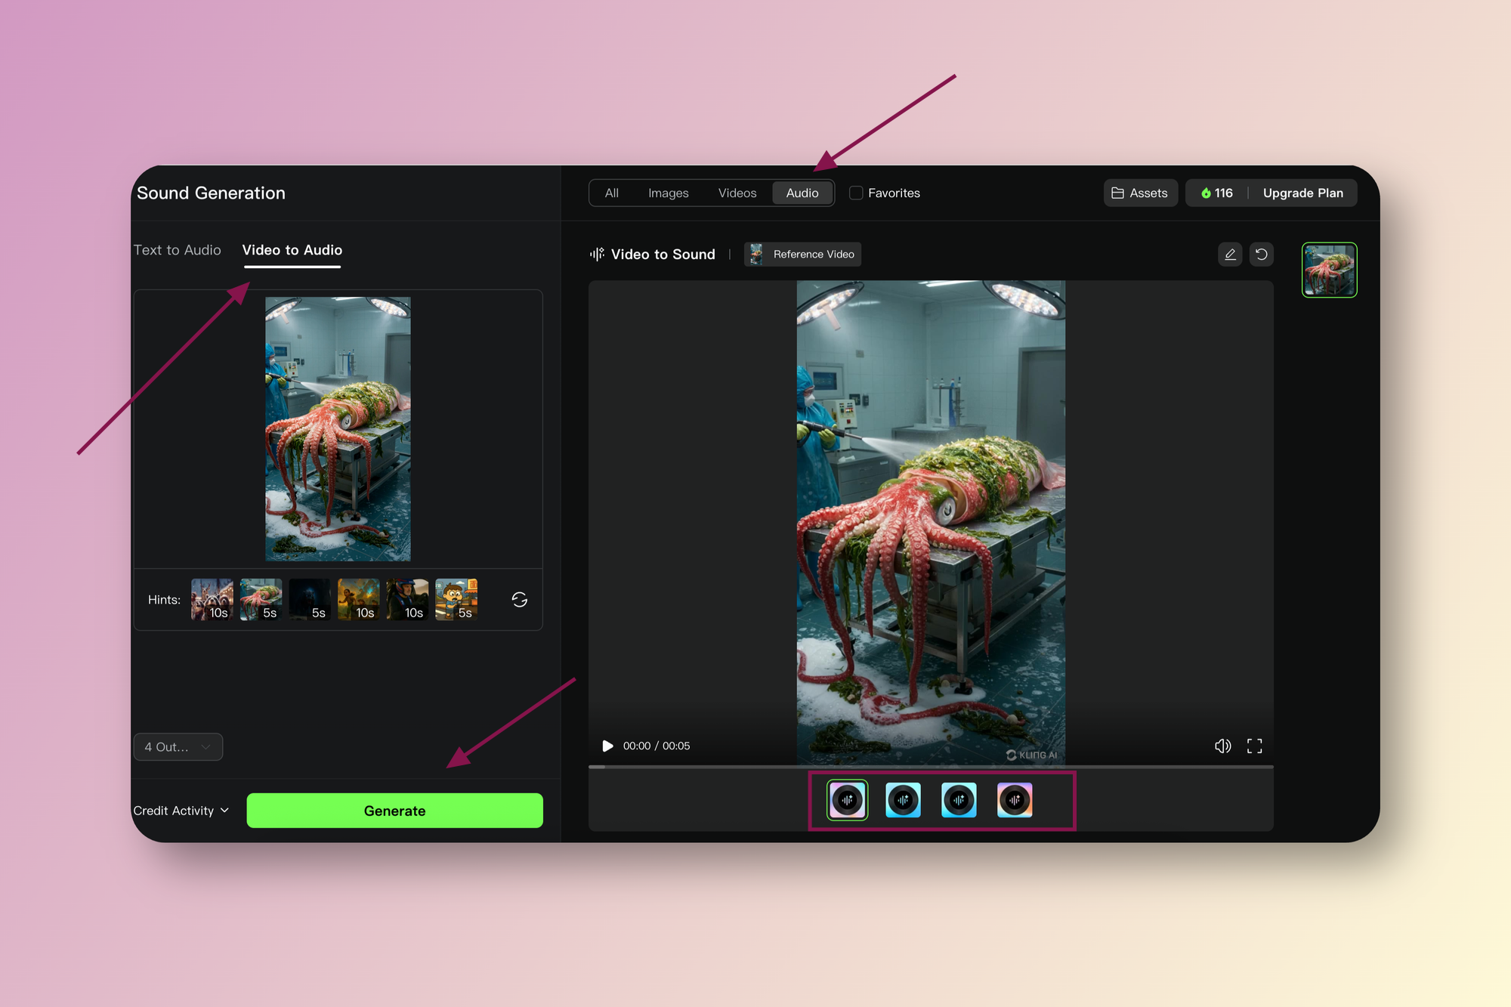Play the video preview
1511x1007 pixels.
point(607,746)
